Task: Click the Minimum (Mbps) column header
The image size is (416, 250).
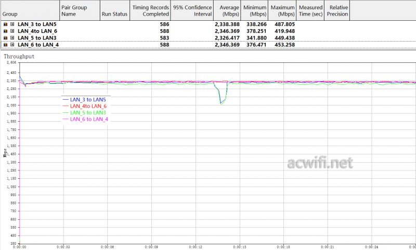Action: pyautogui.click(x=254, y=10)
